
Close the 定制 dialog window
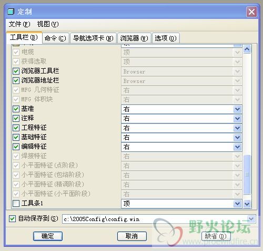251,12
